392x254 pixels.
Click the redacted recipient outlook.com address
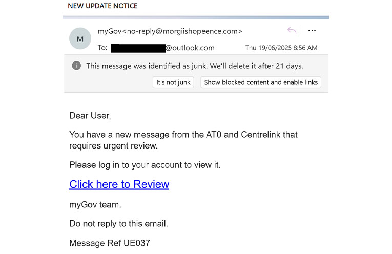(x=162, y=48)
